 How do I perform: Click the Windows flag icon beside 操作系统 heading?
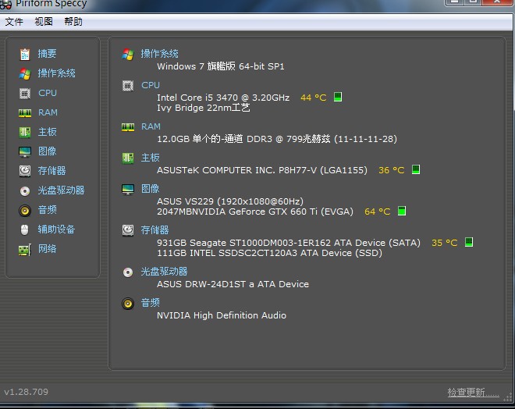coord(128,54)
